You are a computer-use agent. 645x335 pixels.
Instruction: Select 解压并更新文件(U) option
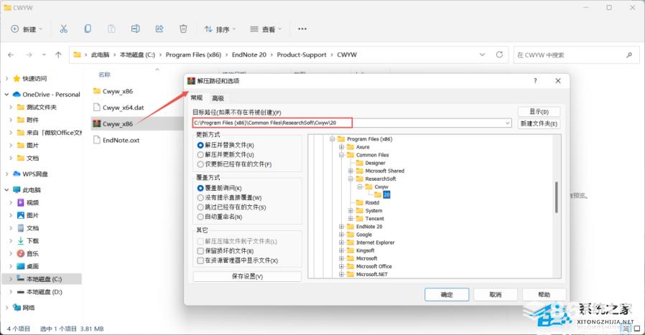(x=226, y=154)
